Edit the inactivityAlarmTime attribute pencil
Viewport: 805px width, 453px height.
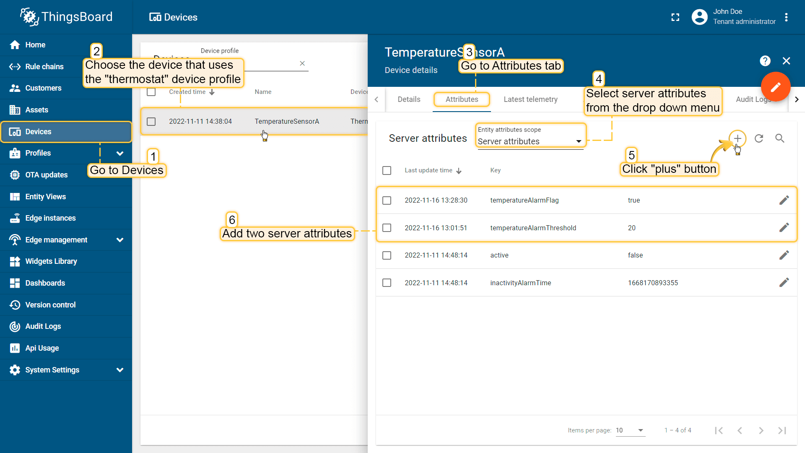click(x=784, y=283)
